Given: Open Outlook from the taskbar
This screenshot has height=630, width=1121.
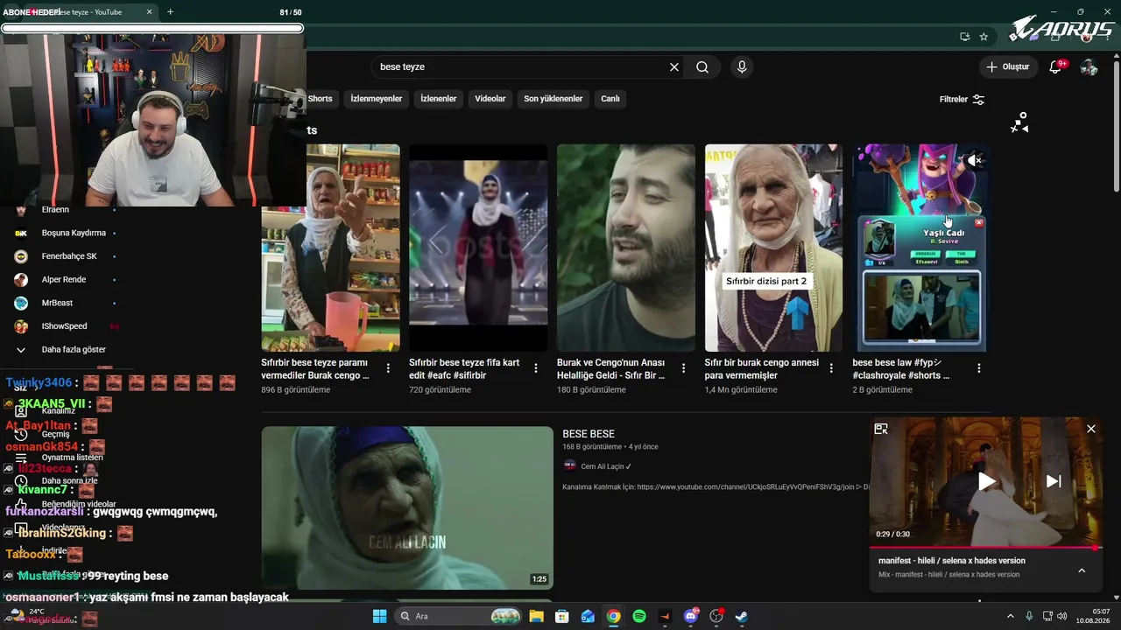Looking at the screenshot, I should tap(588, 616).
